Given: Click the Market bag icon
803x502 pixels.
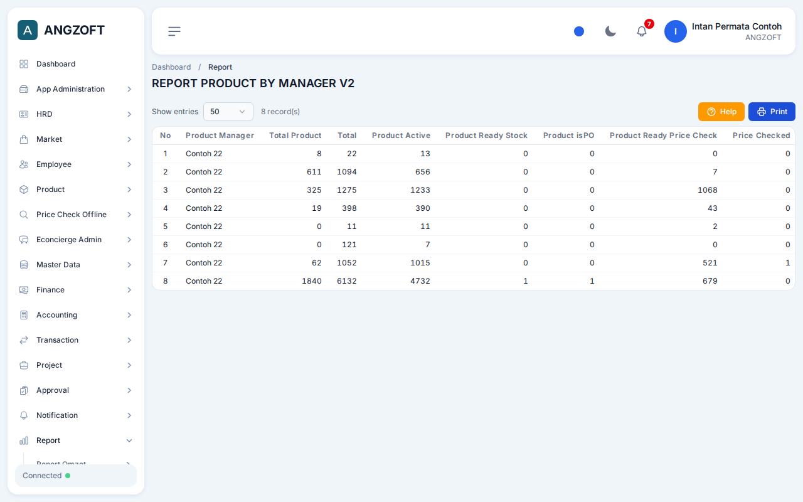Looking at the screenshot, I should coord(24,139).
